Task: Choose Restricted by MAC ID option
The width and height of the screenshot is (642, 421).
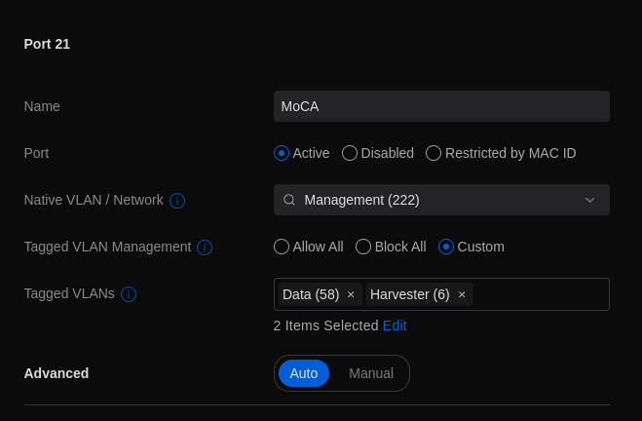Action: 434,153
